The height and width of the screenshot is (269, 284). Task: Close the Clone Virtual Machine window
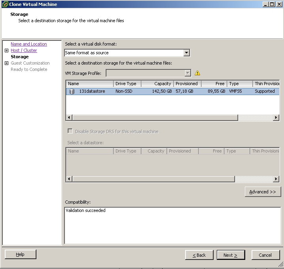coord(279,4)
